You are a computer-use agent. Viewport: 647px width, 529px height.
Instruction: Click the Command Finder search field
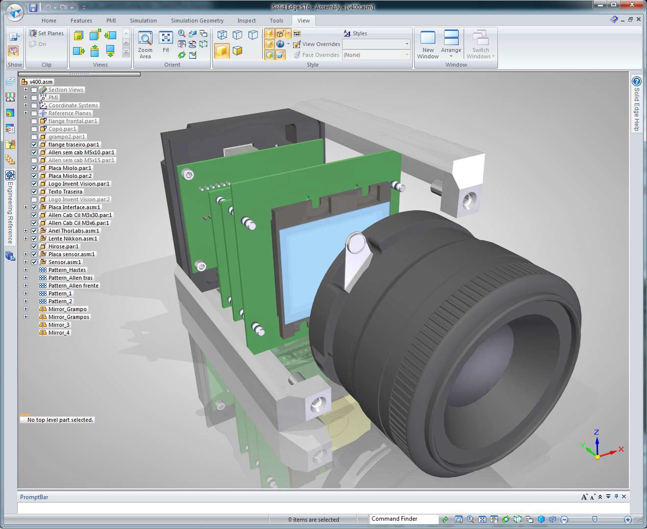pos(403,519)
